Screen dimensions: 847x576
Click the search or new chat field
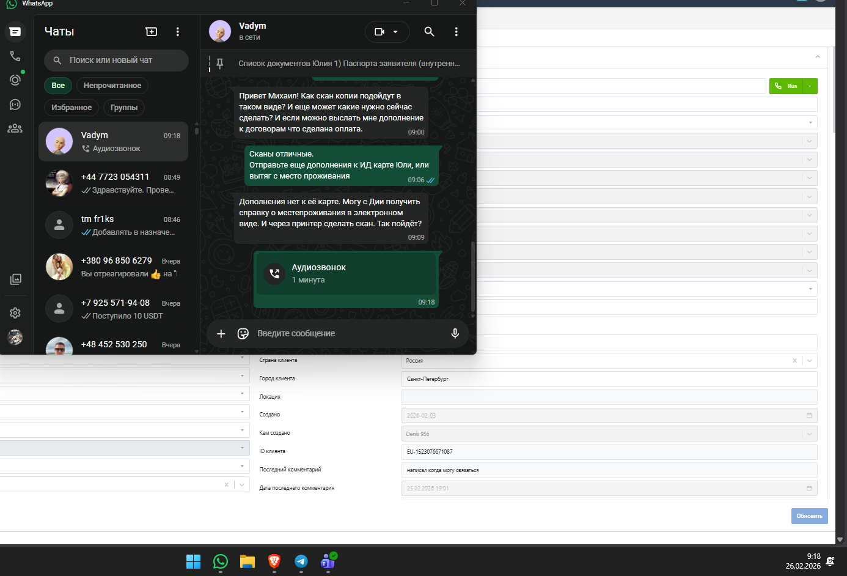116,61
